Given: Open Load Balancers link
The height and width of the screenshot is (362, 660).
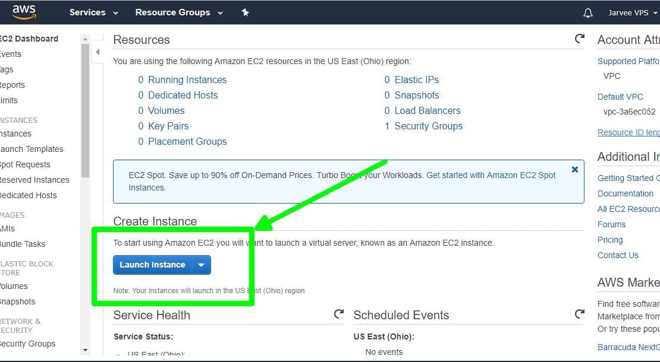Looking at the screenshot, I should pos(428,111).
